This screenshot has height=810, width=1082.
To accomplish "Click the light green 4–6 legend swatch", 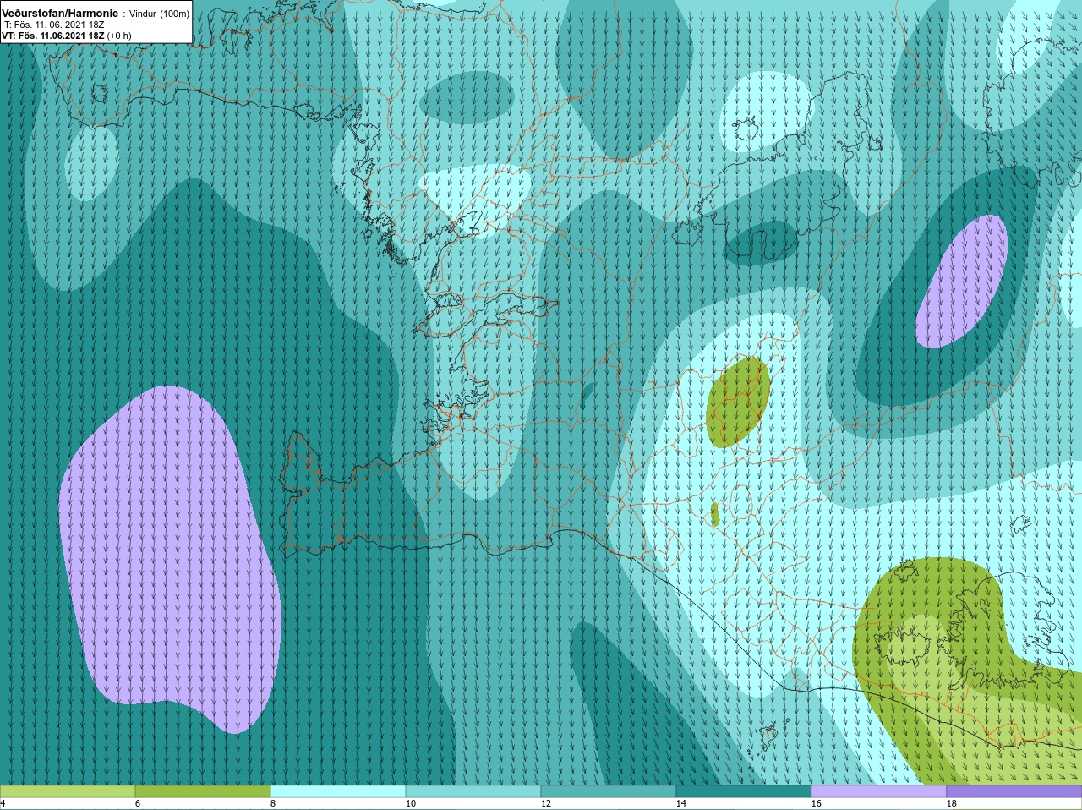I will (68, 791).
